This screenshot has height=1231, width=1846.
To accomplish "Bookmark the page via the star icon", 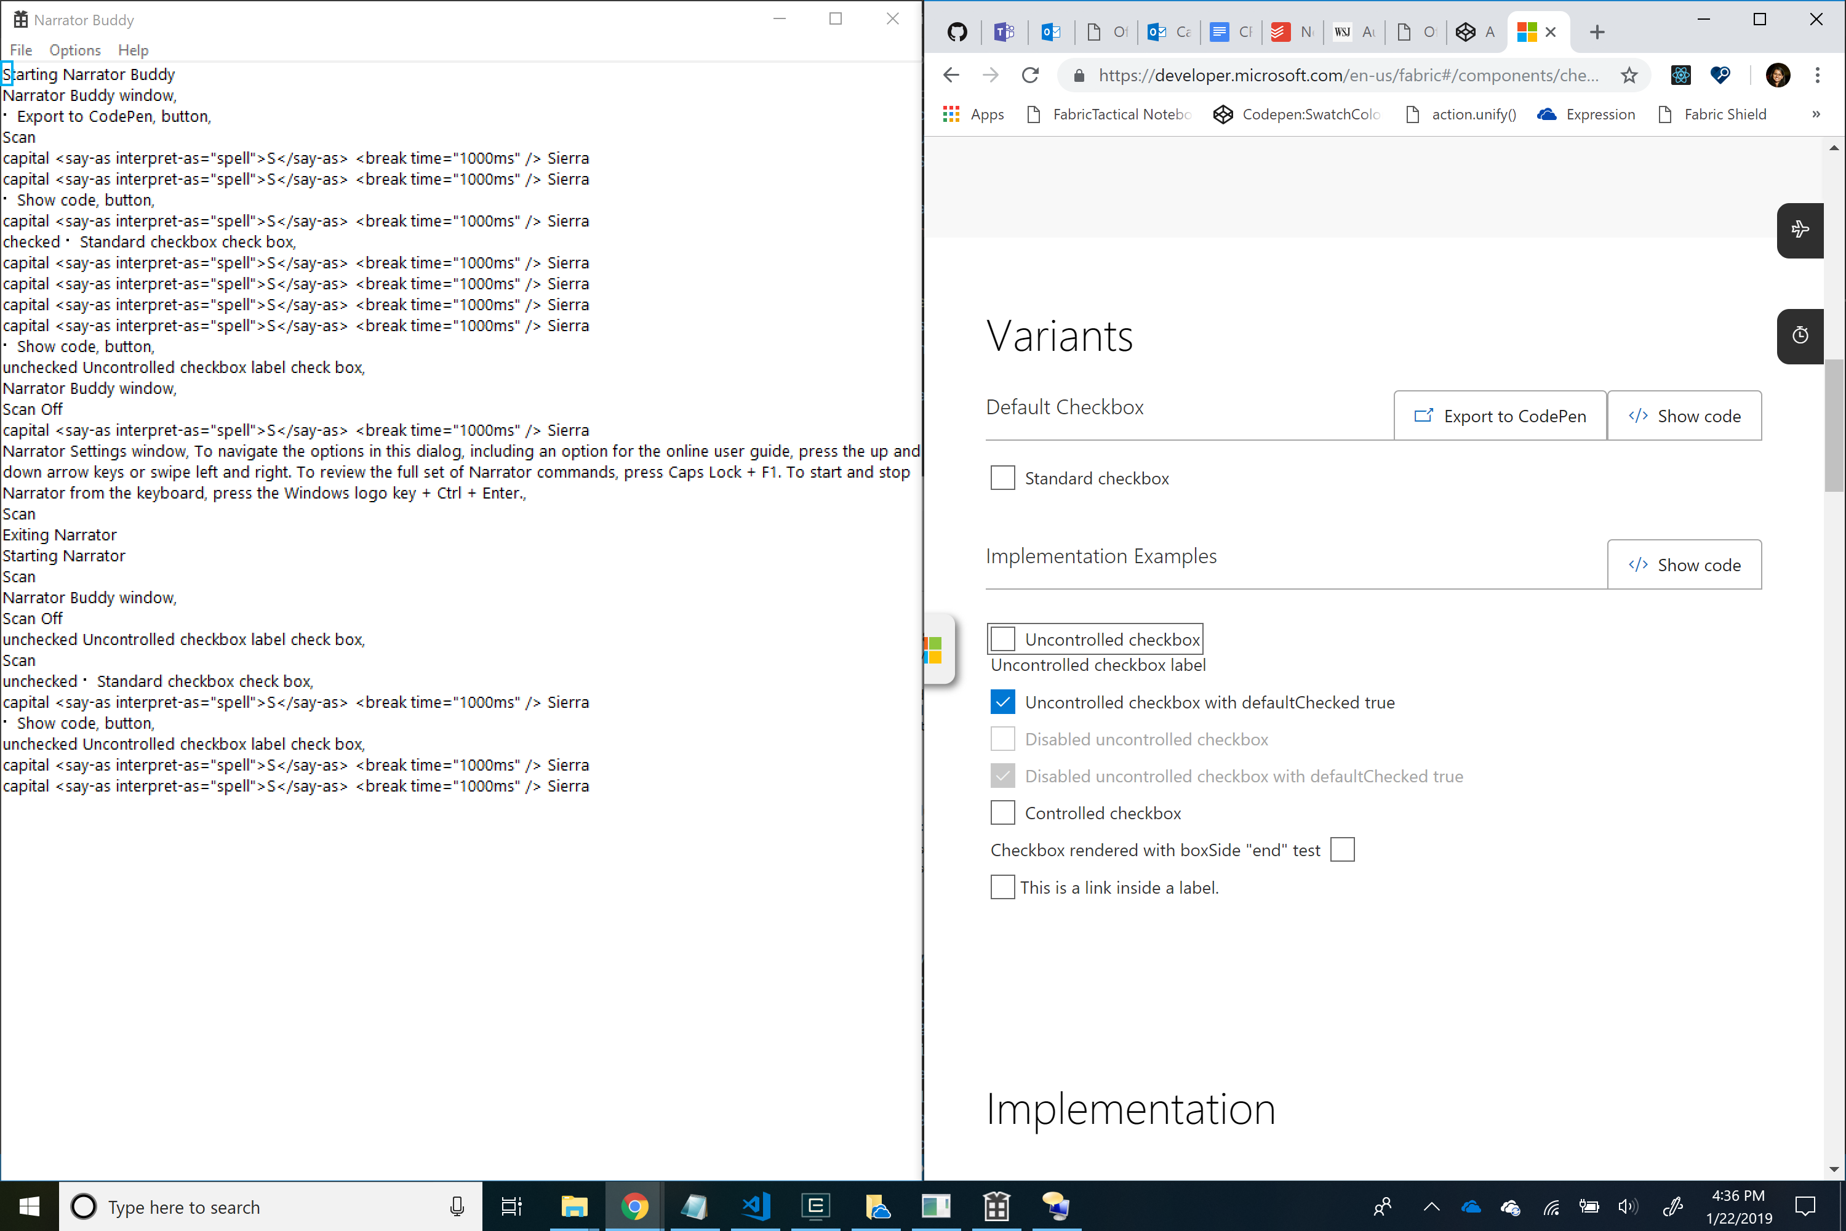I will [1629, 75].
